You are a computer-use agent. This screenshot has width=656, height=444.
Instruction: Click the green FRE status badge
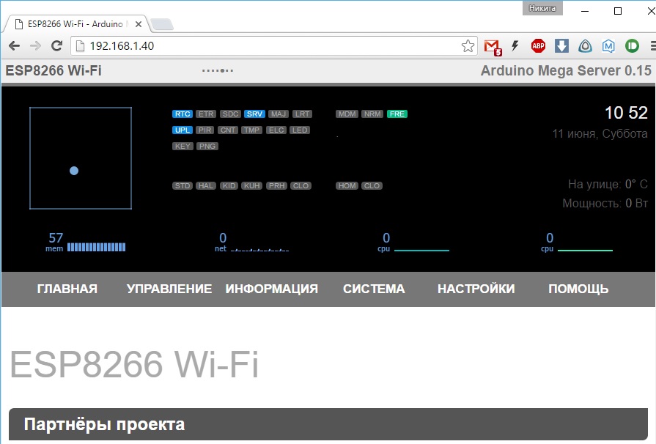(397, 114)
